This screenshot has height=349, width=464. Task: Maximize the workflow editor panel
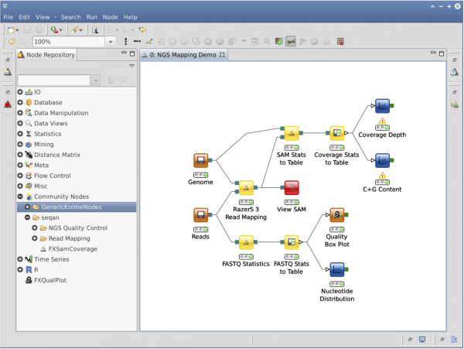point(442,53)
